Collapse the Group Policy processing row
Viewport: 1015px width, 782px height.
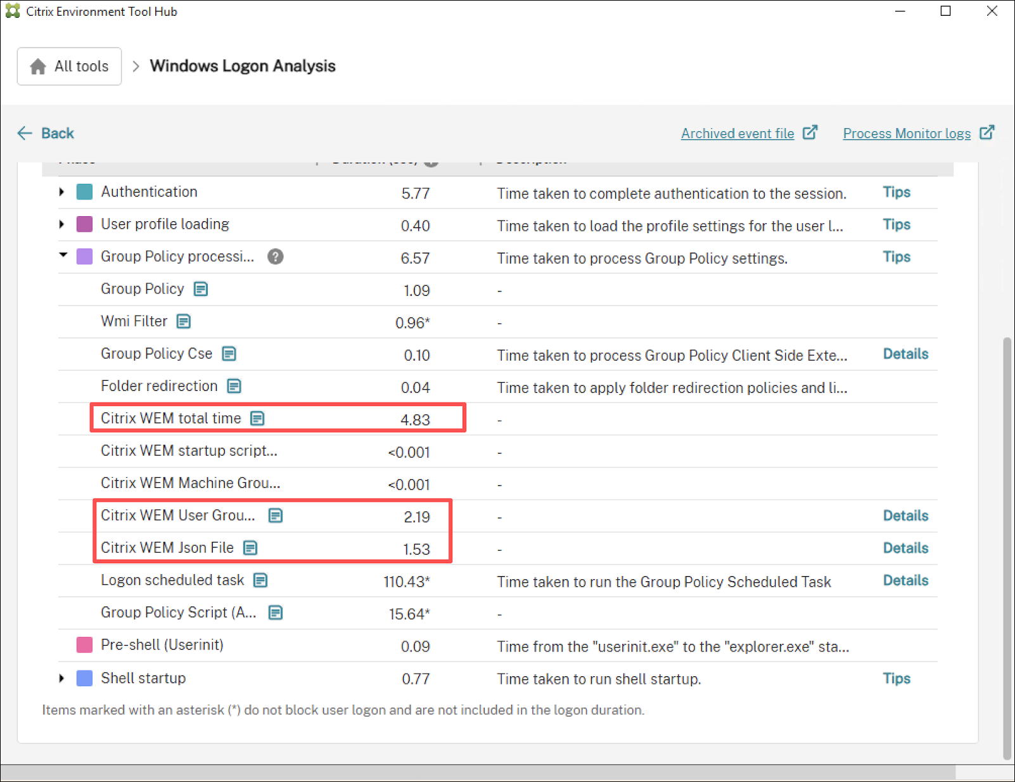click(63, 255)
